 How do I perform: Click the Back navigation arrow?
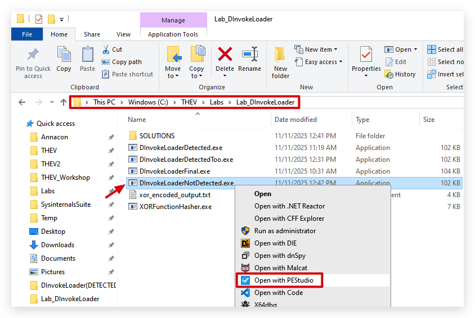click(22, 102)
